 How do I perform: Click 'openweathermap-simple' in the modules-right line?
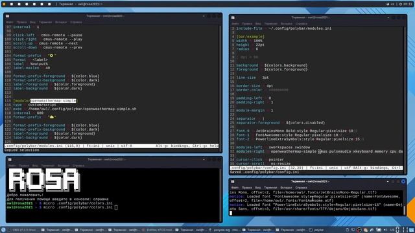click(293, 151)
